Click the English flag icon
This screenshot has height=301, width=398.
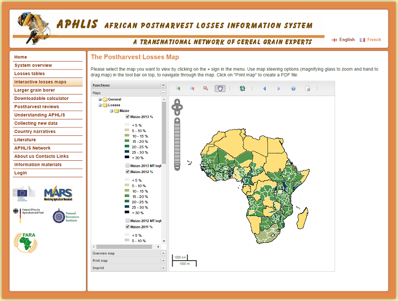click(x=334, y=40)
